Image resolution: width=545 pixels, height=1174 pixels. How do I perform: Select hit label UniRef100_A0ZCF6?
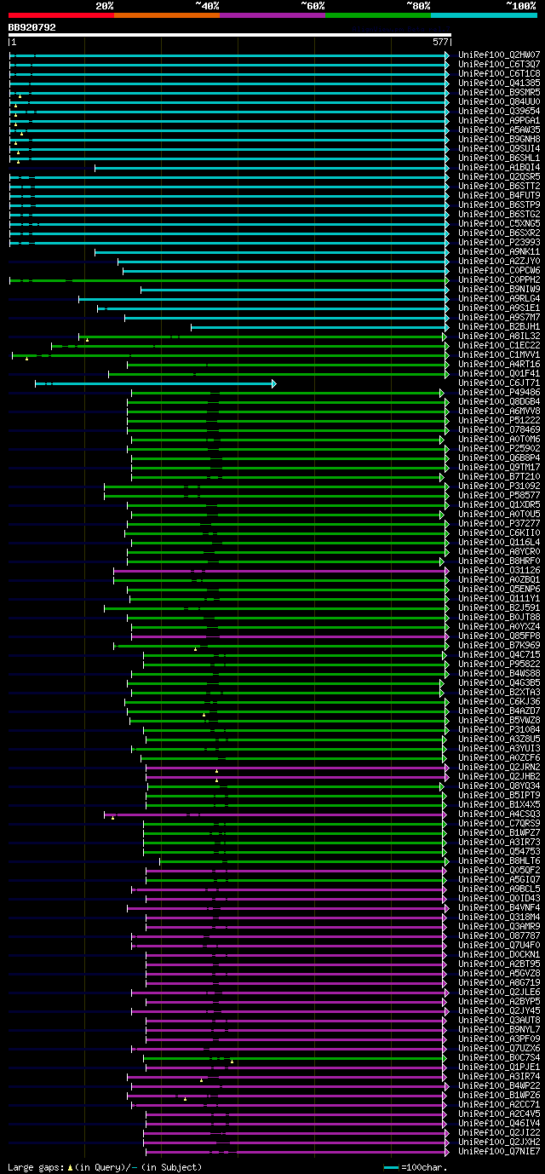click(x=499, y=757)
